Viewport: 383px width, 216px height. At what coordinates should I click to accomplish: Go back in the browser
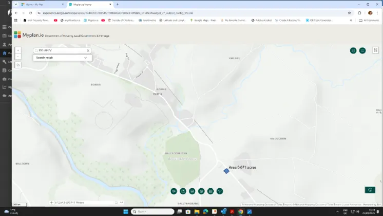click(x=16, y=13)
